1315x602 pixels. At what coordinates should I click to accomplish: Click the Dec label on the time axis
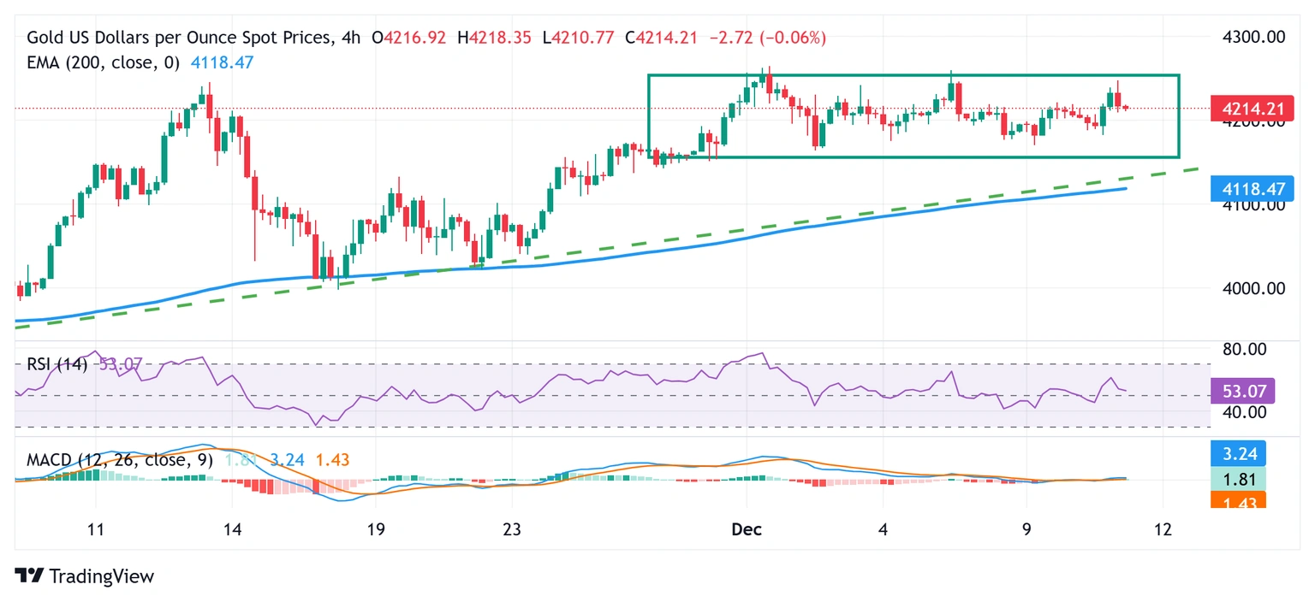(x=747, y=528)
